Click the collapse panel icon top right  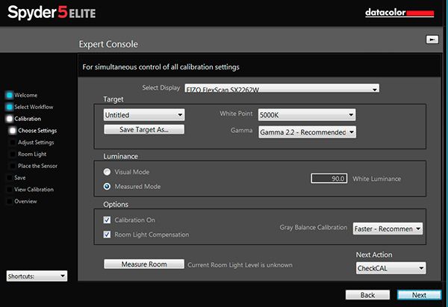pos(432,39)
